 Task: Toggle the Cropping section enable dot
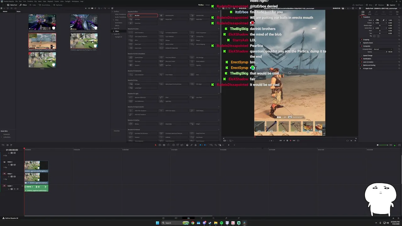pyautogui.click(x=361, y=40)
